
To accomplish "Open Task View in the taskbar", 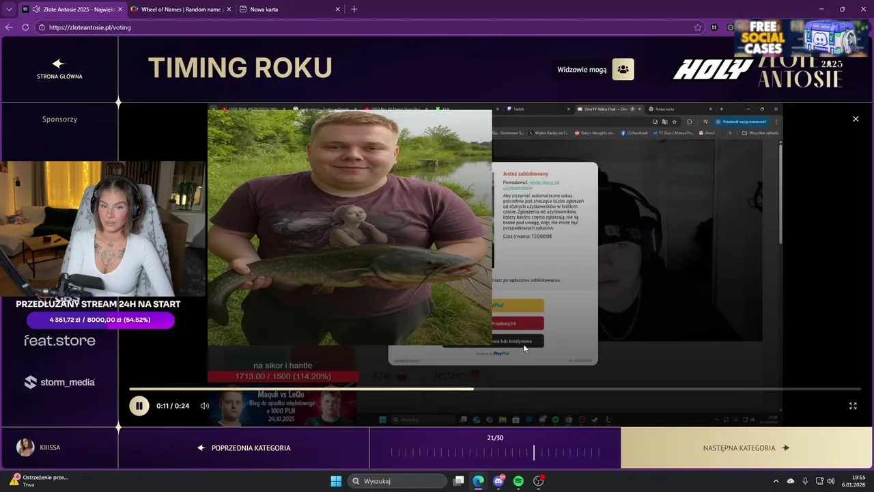I will pyautogui.click(x=459, y=481).
